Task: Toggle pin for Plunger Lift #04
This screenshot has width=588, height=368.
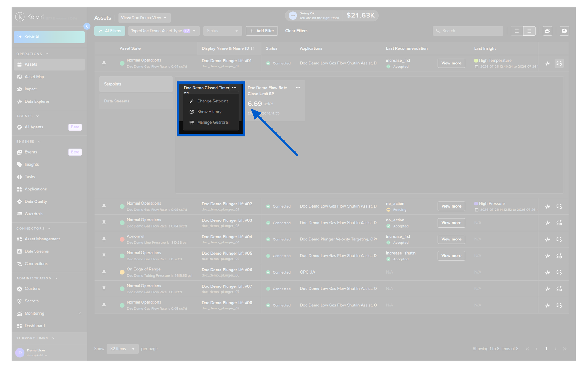Action: click(x=104, y=239)
